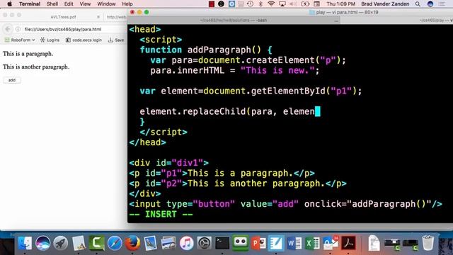Open Firefox from the Dock

click(132, 243)
